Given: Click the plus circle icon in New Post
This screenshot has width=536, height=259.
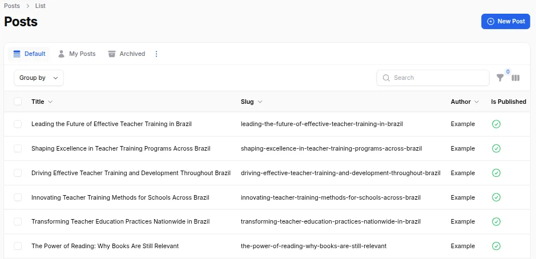Looking at the screenshot, I should click(490, 21).
